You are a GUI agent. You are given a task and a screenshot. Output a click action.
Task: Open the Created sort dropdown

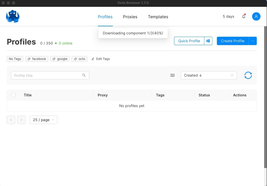[209, 75]
